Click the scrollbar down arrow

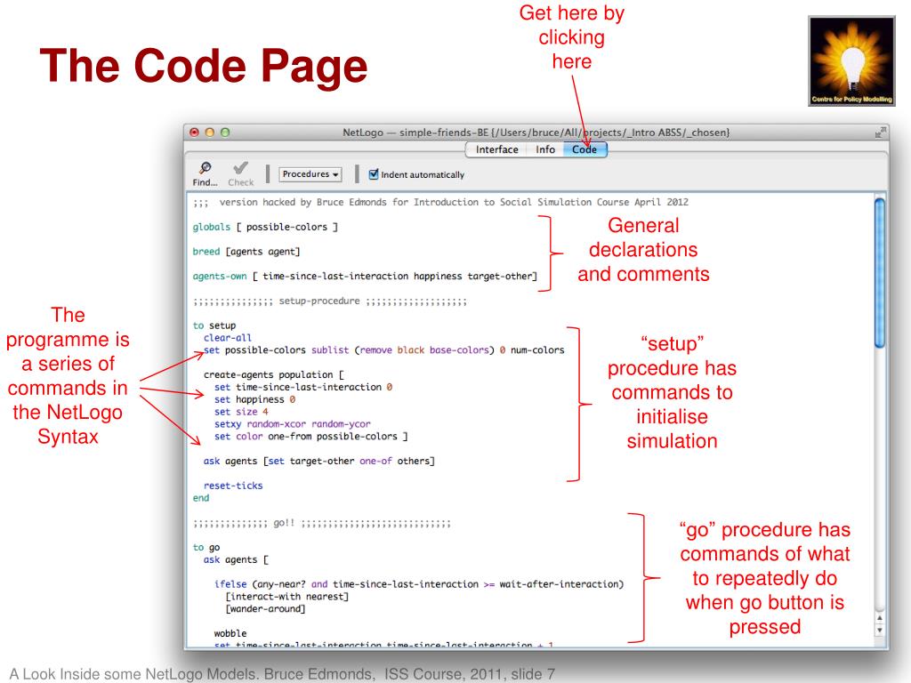(880, 630)
